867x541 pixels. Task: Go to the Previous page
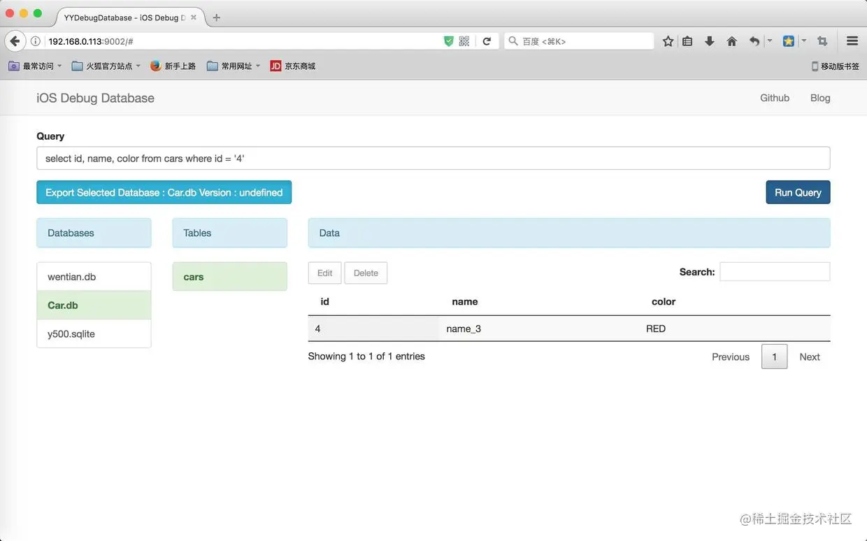[x=731, y=356]
